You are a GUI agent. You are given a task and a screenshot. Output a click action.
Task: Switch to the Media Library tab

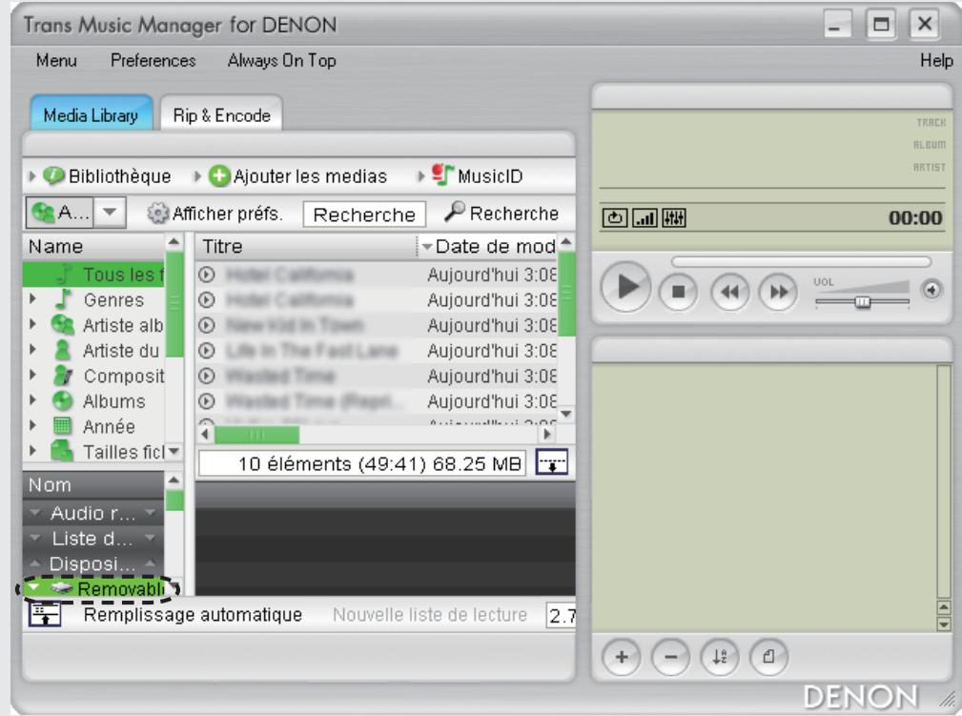click(x=91, y=114)
